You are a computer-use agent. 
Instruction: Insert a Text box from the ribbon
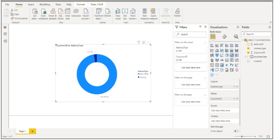pos(125,12)
